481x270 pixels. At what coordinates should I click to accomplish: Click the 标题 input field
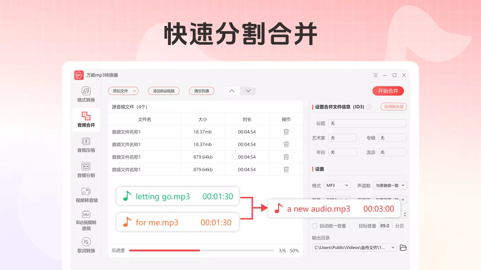[x=367, y=123]
